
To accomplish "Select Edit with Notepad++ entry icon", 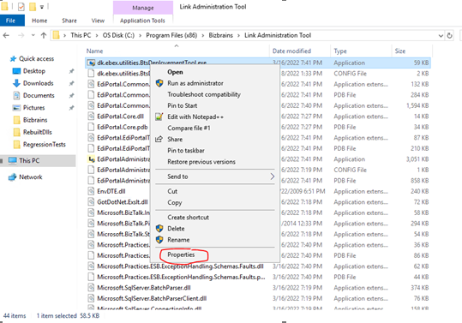I will [159, 117].
